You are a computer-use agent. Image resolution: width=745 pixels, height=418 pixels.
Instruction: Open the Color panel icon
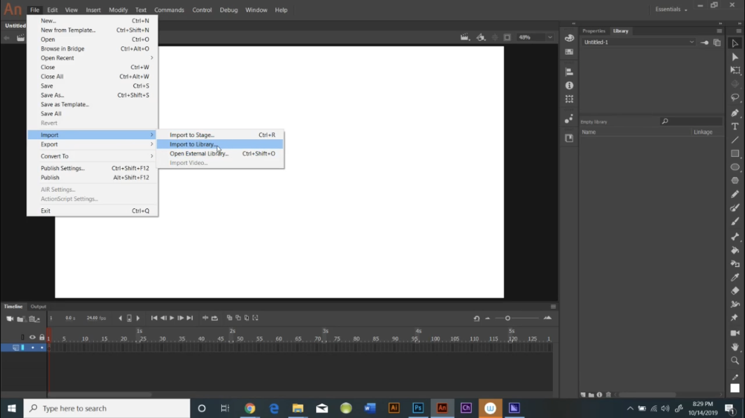tap(569, 38)
